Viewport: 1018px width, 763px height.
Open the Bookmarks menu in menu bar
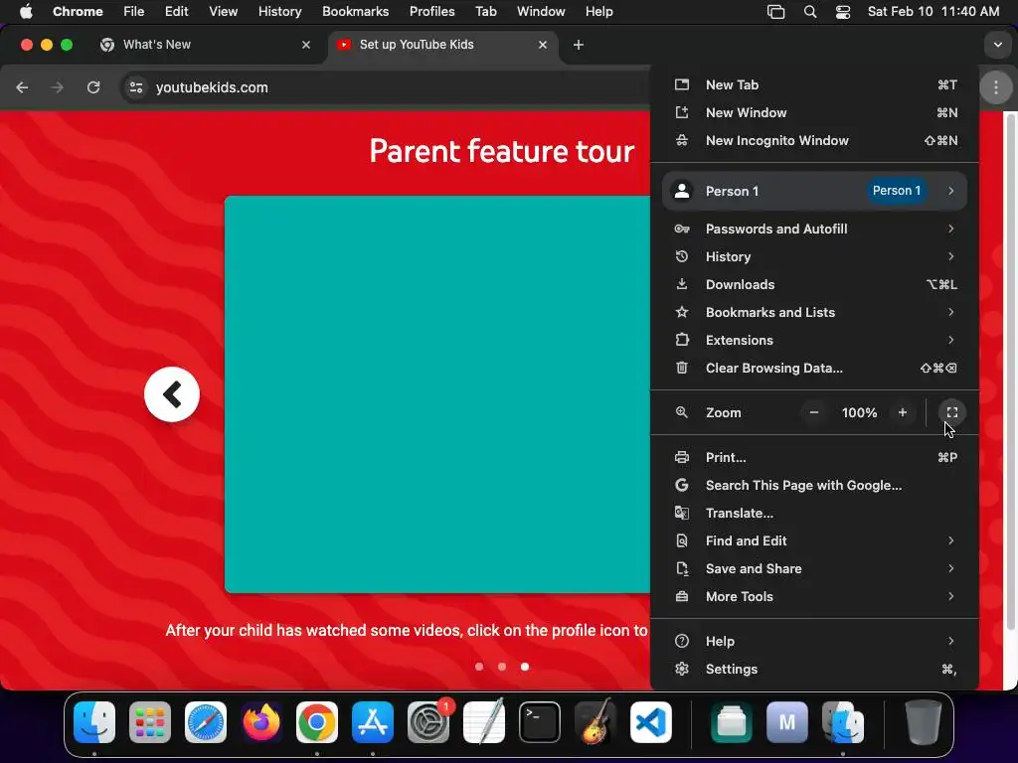coord(355,12)
